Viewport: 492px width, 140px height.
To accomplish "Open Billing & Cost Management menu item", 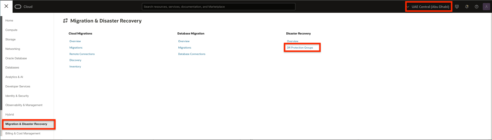I will (23, 133).
